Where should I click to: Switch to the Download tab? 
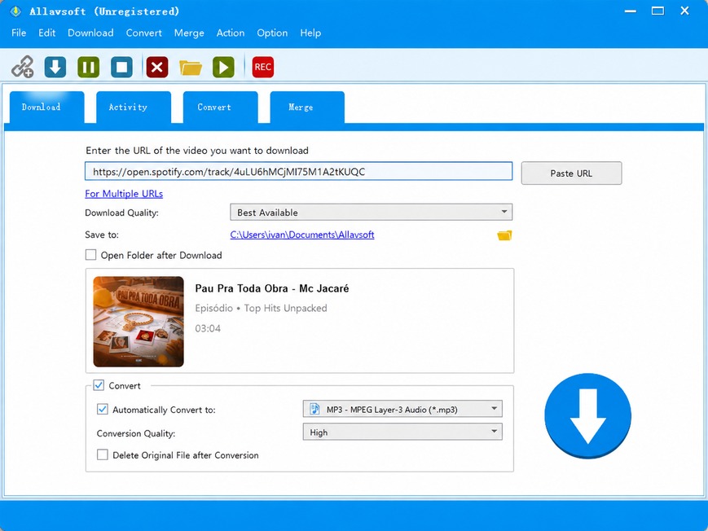pos(46,108)
